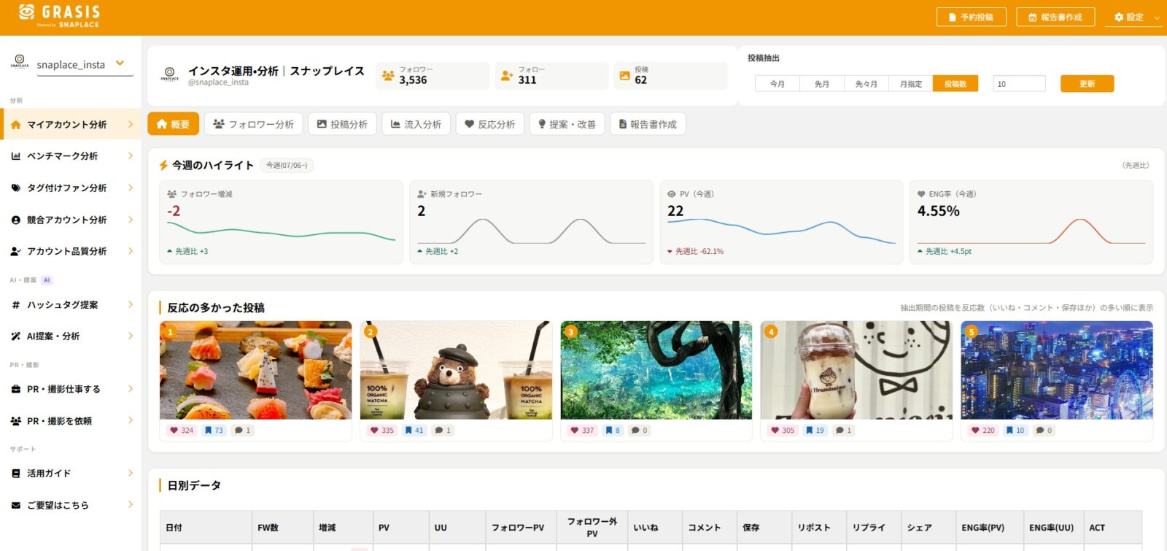Select the 先々月 period option

(x=866, y=84)
